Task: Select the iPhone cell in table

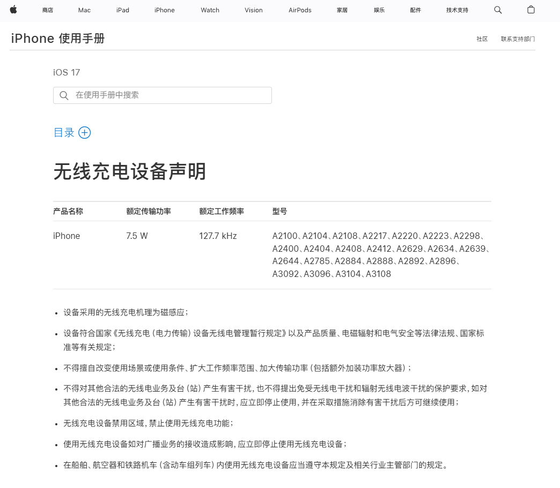Action: tap(67, 236)
